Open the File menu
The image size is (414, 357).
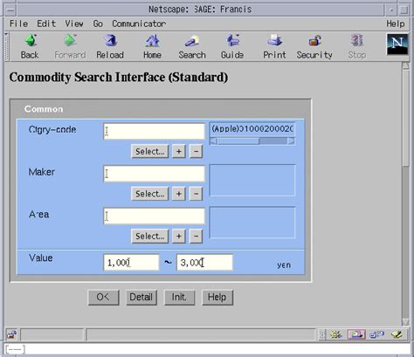pos(18,24)
